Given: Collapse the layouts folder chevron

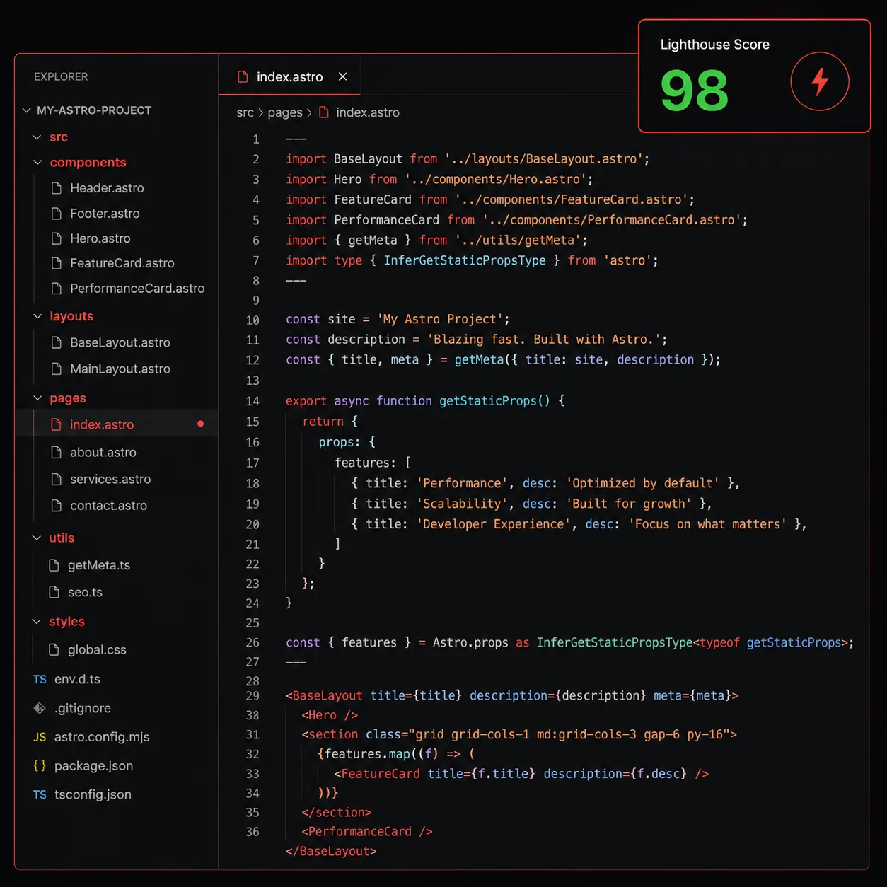Looking at the screenshot, I should 37,316.
